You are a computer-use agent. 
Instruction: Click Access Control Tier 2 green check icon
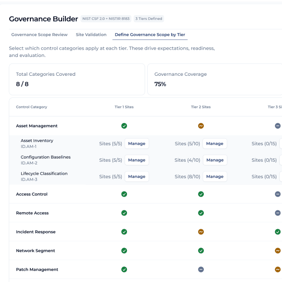[x=201, y=194]
